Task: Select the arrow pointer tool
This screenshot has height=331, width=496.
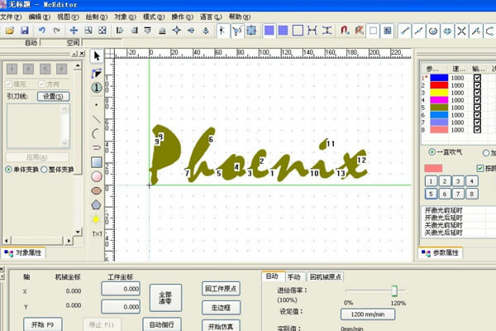Action: click(x=96, y=55)
